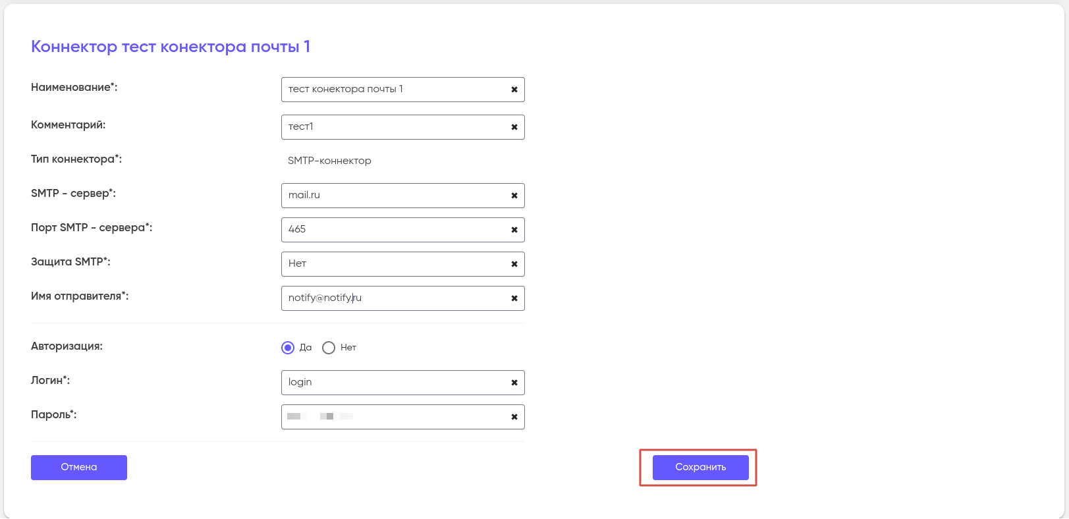Viewport: 1069px width, 519px height.
Task: Clear the Наименование field with its X icon
Action: [x=514, y=90]
